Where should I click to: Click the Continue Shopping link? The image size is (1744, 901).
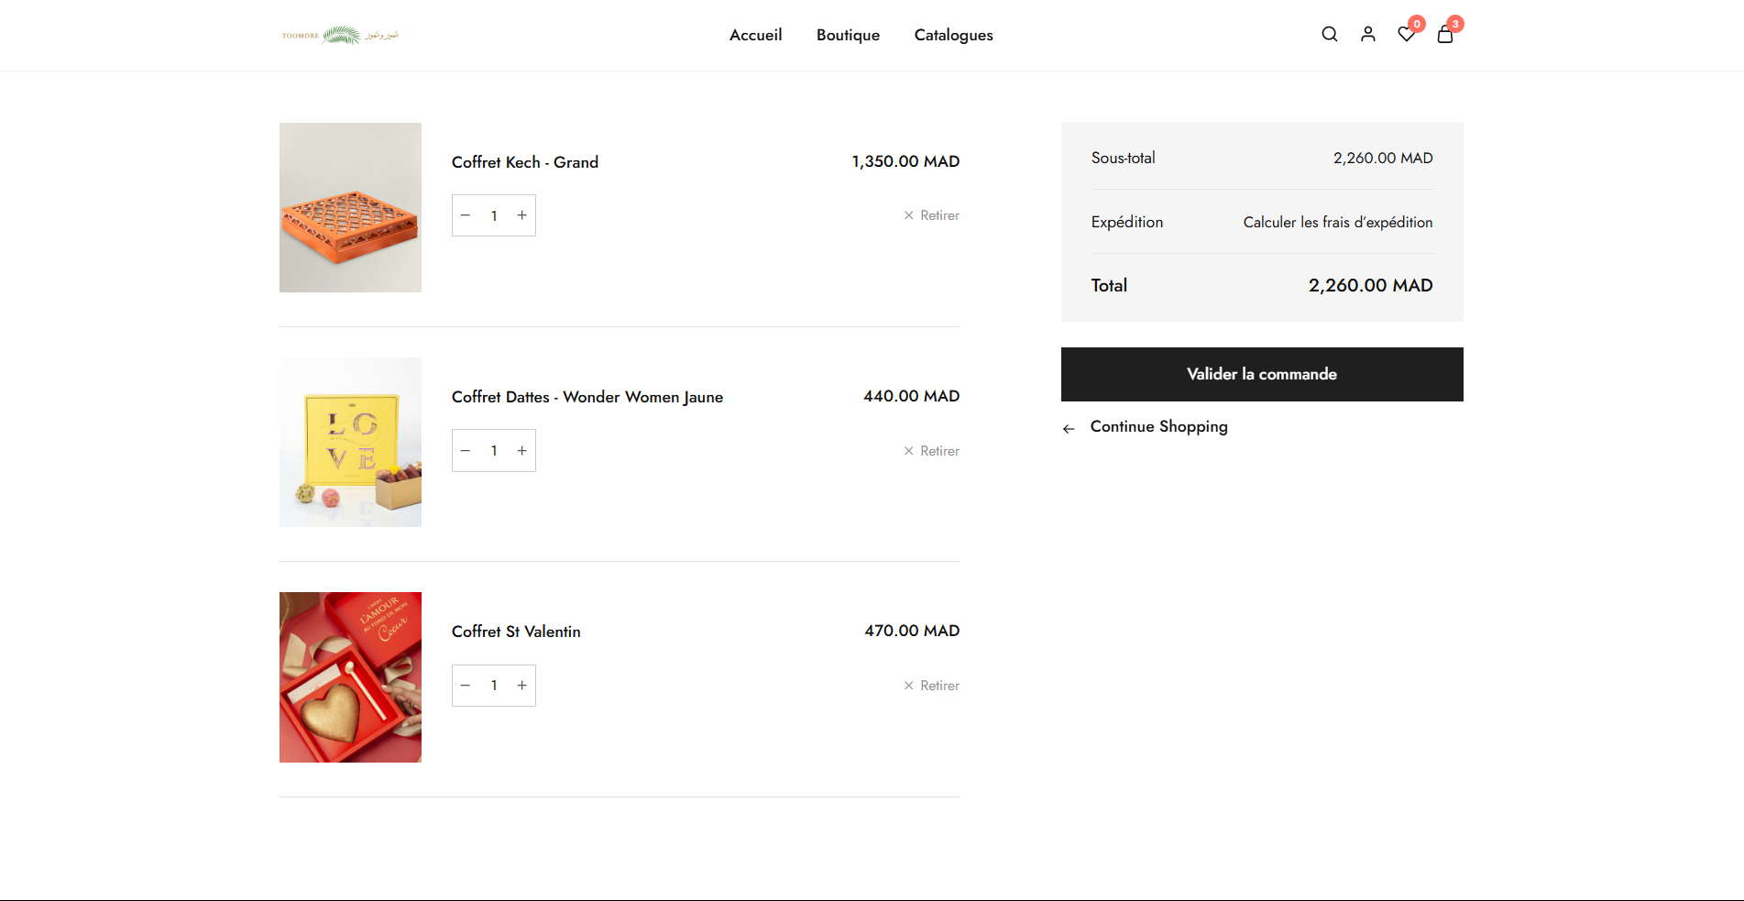point(1158,427)
